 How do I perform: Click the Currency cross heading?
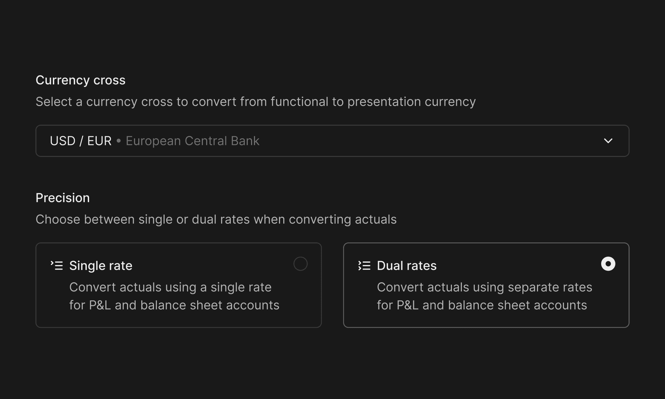click(x=80, y=80)
